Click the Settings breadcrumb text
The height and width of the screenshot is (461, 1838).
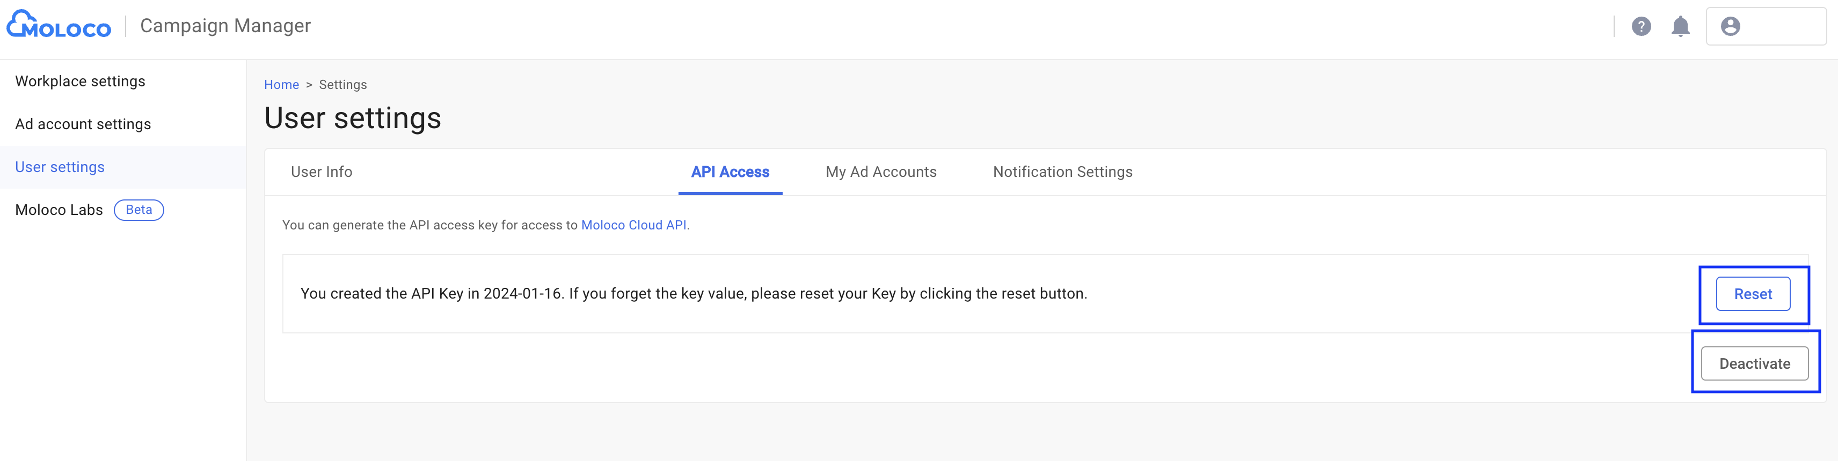(342, 85)
